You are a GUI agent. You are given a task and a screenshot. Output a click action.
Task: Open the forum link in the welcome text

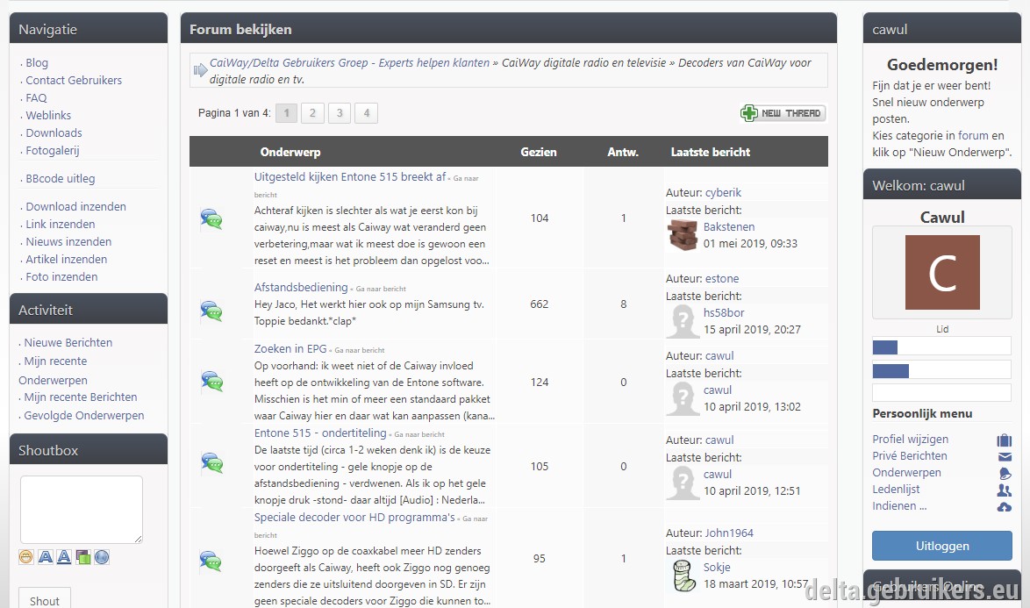pos(973,135)
